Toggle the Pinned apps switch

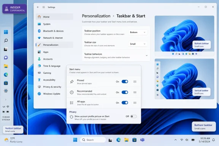pos(125,82)
